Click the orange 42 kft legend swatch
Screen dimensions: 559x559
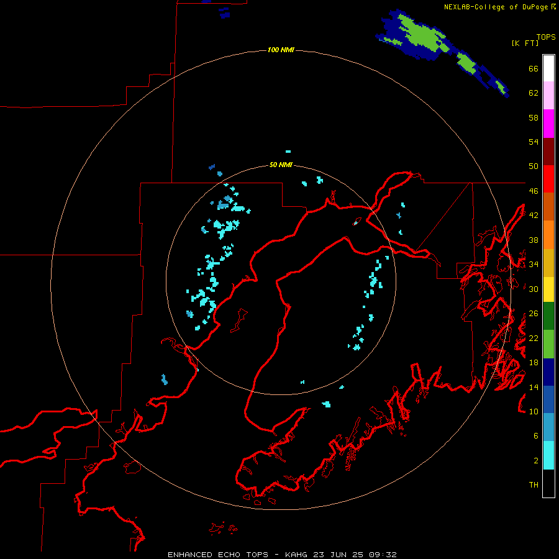(548, 235)
